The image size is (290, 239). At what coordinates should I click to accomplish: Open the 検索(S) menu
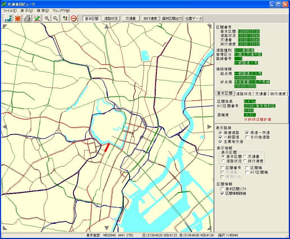click(43, 11)
